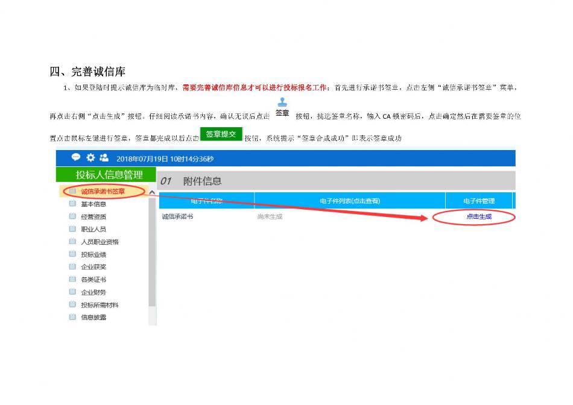
Task: Select 诚信承诺书签章 in the left menu
Action: point(103,192)
